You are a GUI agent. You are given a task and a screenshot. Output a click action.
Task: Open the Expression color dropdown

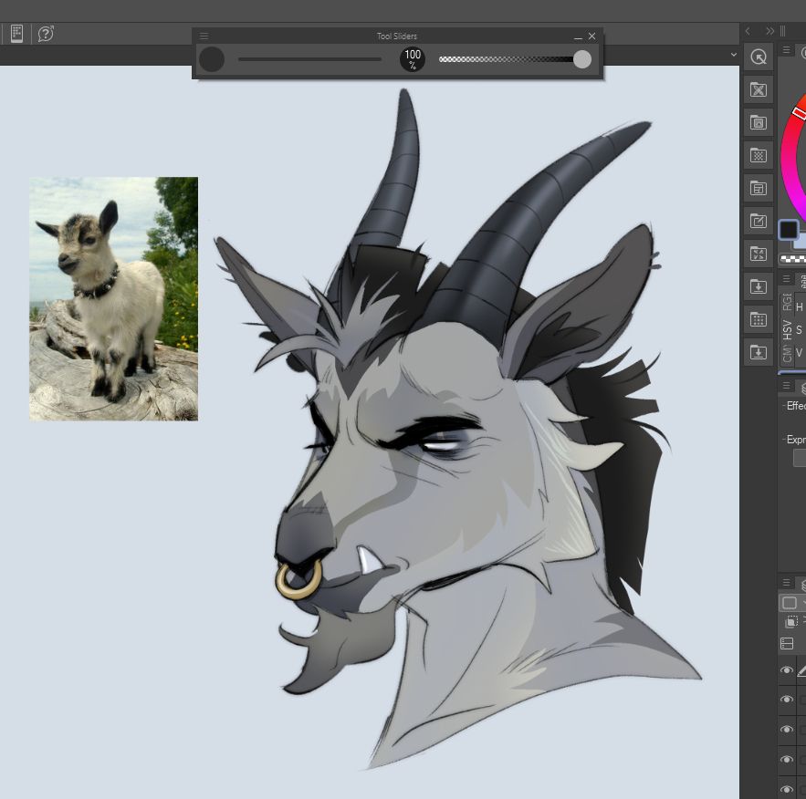(800, 458)
